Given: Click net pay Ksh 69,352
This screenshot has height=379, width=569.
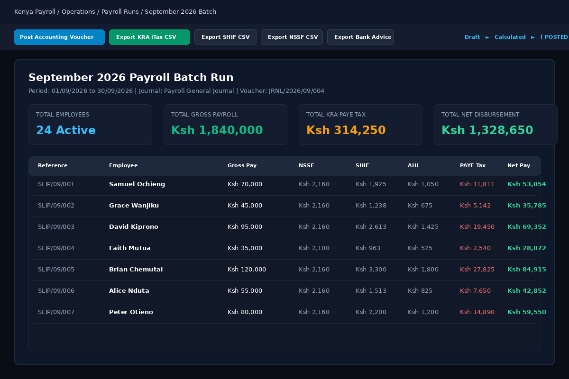Looking at the screenshot, I should [527, 227].
